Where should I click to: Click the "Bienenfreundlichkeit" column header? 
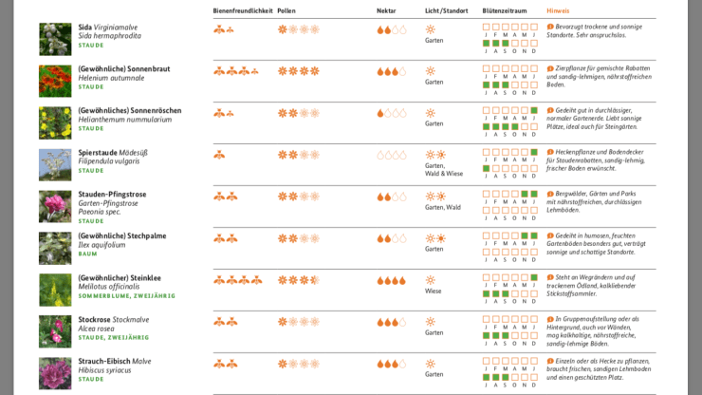pos(242,9)
